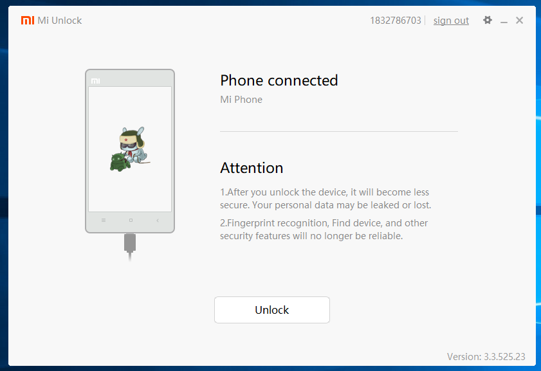Click the account ID 1832786703
Viewport: 541px width, 371px height.
396,21
